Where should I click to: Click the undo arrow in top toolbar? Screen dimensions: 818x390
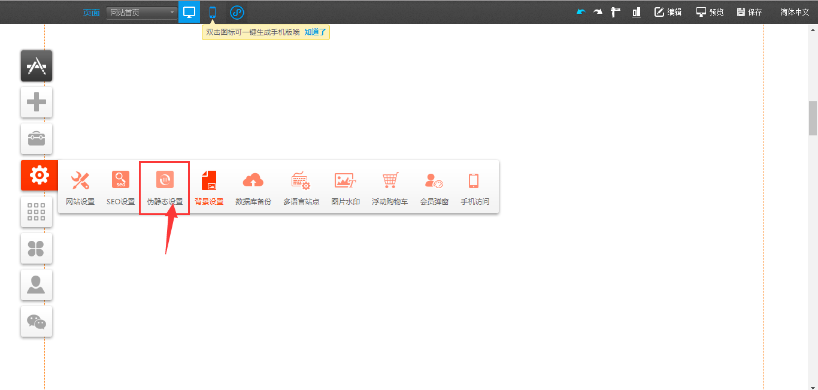click(x=580, y=12)
